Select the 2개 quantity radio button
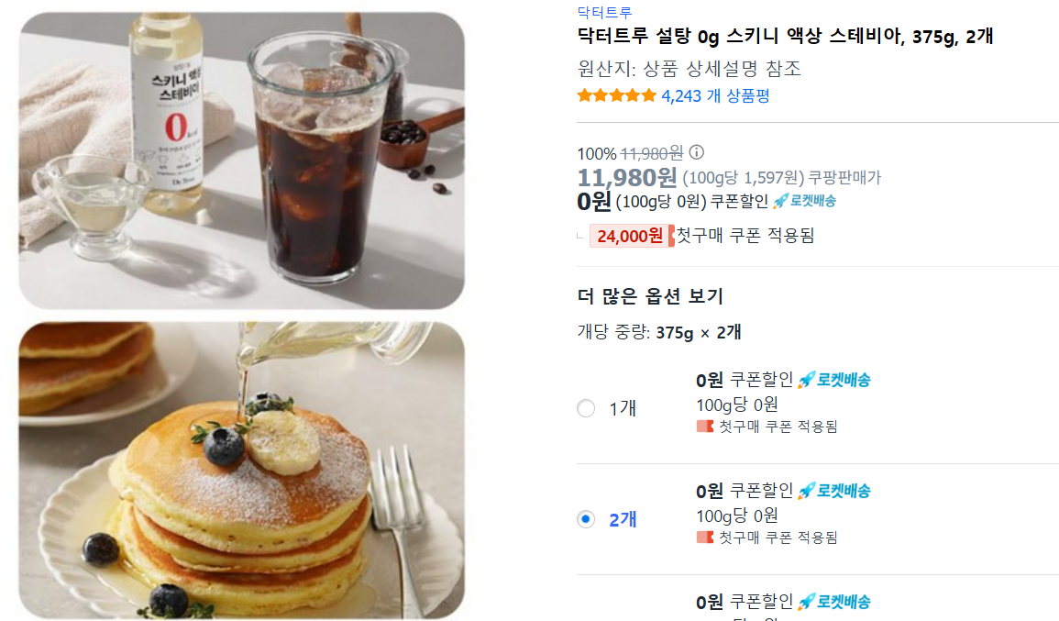Screen dimensions: 1059x621 click(586, 519)
